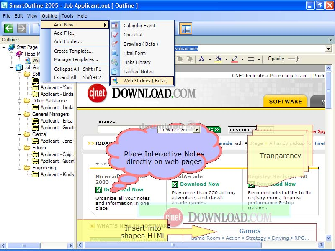The height and width of the screenshot is (251, 335).
Task: Open the View menu
Action: tap(32, 16)
